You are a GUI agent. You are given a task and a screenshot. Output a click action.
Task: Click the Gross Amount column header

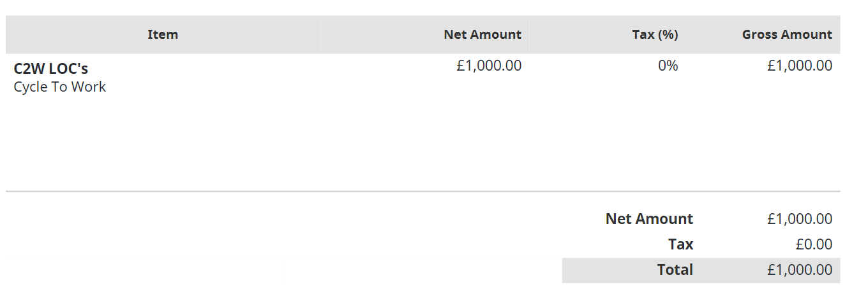(x=787, y=34)
